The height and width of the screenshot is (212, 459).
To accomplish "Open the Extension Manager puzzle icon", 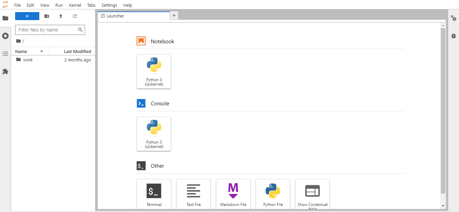I will (x=5, y=71).
